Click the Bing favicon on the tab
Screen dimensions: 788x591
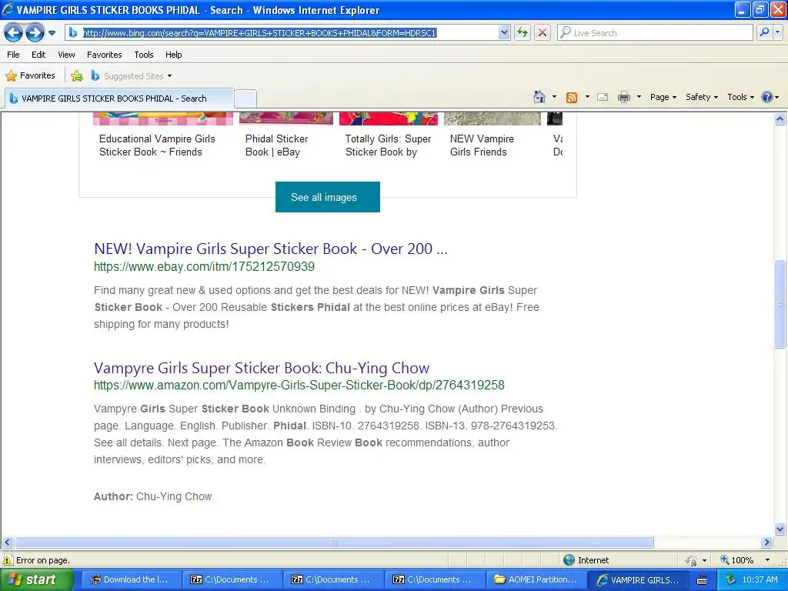pyautogui.click(x=14, y=98)
